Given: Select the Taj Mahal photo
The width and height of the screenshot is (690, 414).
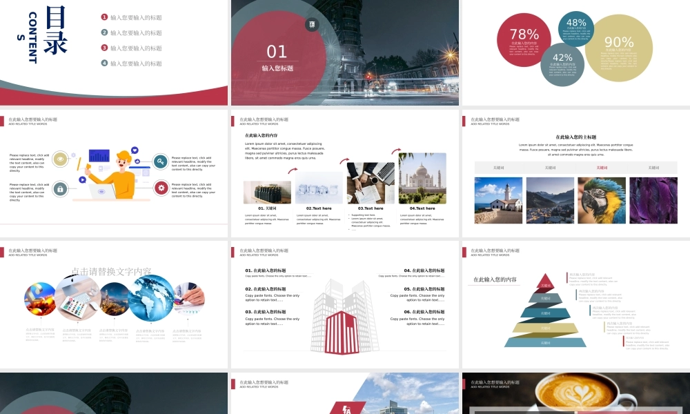Looking at the screenshot, I should (x=422, y=178).
